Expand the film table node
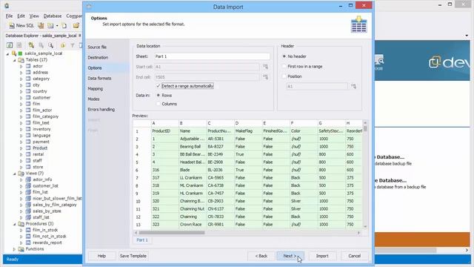This screenshot has height=267, width=474. coord(21,104)
